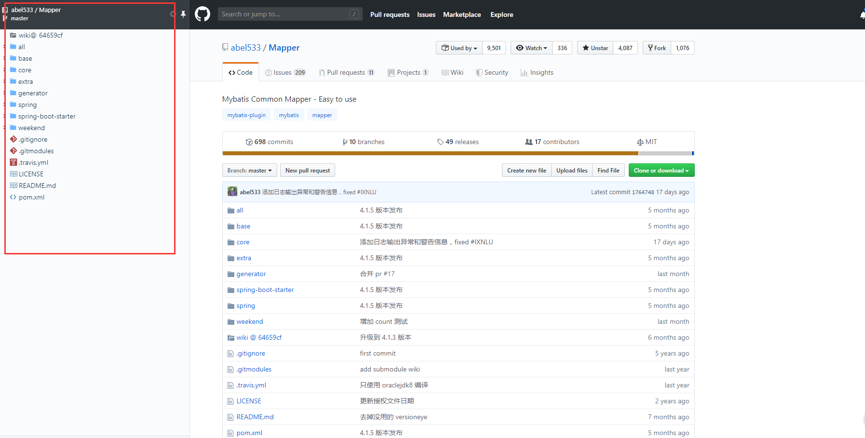This screenshot has height=438, width=865.
Task: Click the folder icon beside 'all' in file list
Action: point(230,211)
